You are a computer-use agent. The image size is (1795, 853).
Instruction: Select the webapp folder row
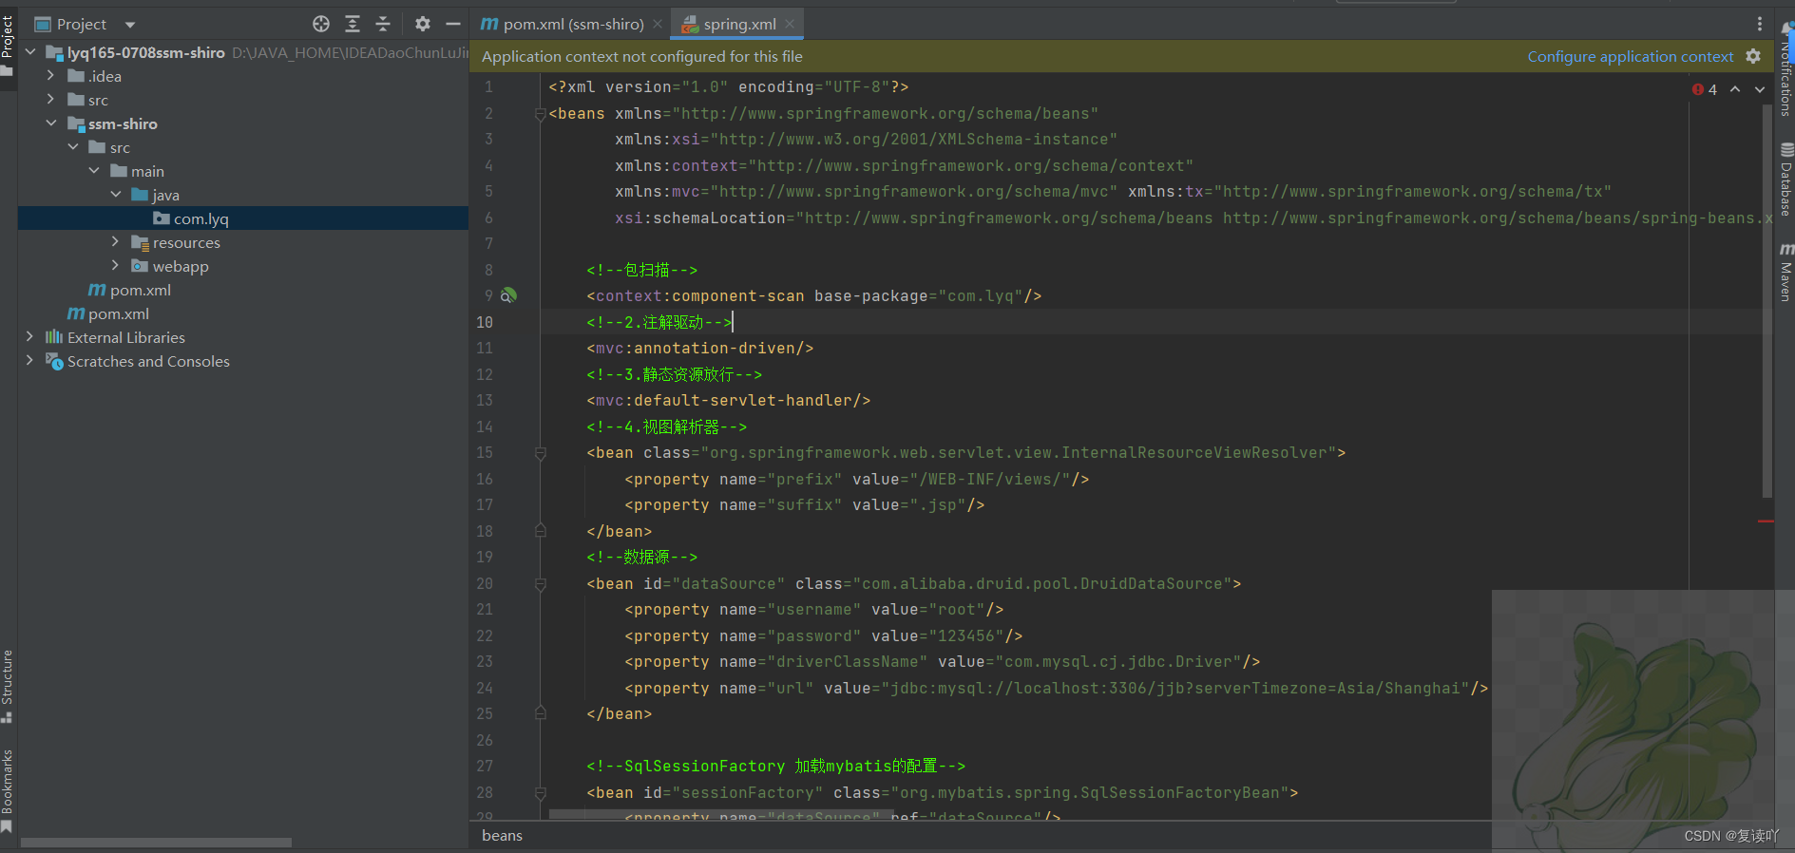click(x=243, y=266)
